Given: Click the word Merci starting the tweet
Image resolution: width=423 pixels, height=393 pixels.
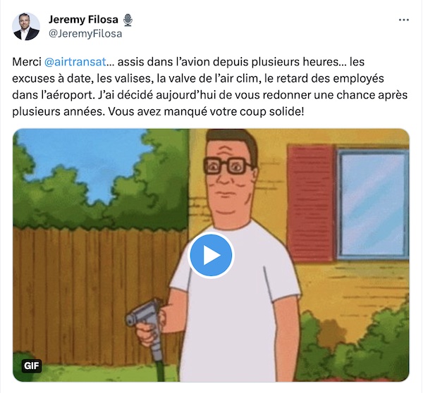Looking at the screenshot, I should [x=27, y=62].
